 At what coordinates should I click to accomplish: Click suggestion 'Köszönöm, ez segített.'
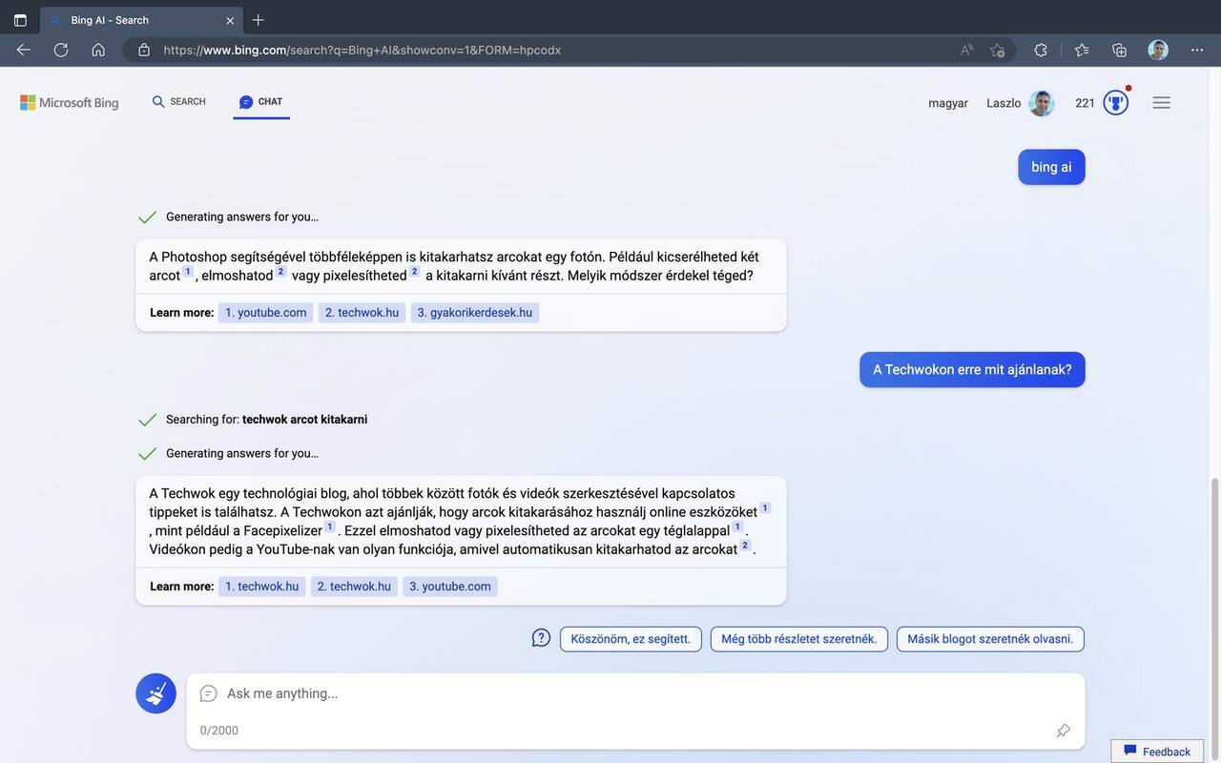pyautogui.click(x=631, y=639)
